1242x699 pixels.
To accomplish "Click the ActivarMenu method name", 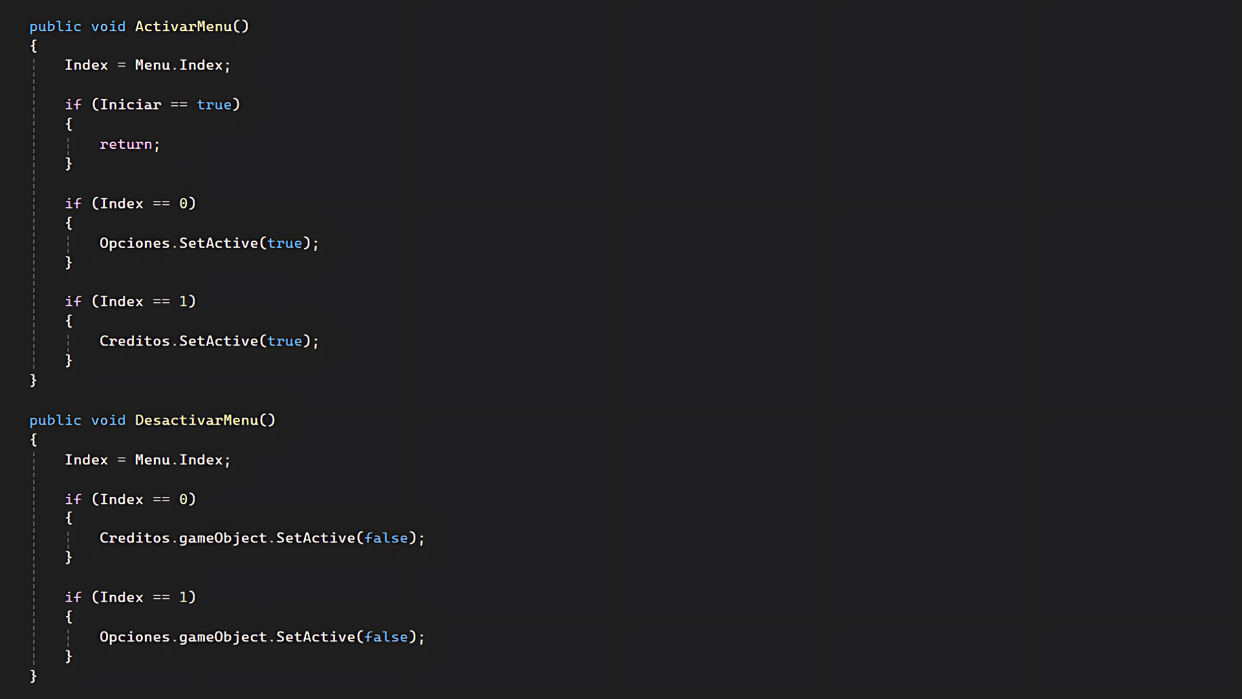I will tap(183, 27).
